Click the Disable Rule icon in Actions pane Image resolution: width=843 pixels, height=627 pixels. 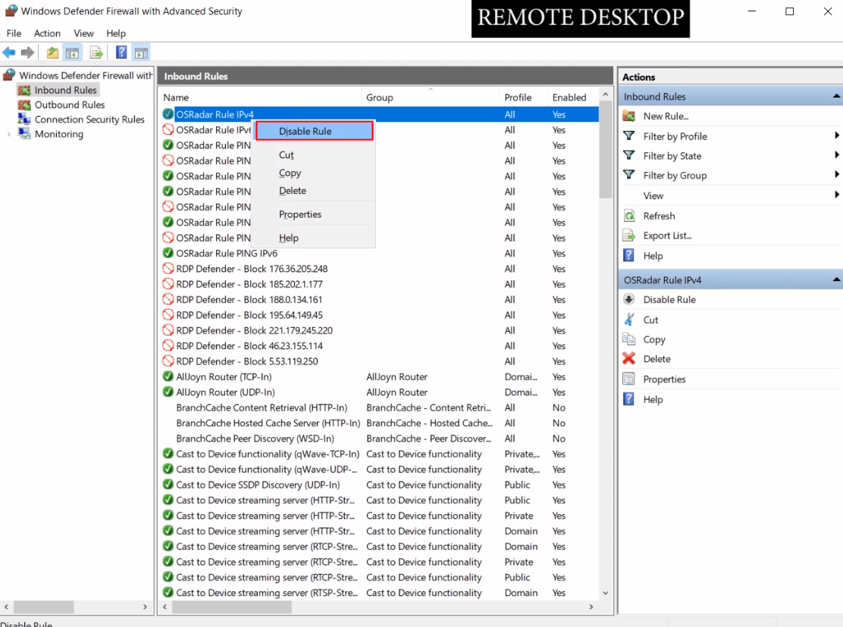[628, 299]
